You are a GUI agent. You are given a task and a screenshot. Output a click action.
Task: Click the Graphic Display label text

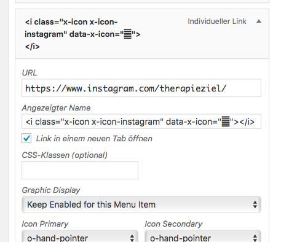coord(51,190)
